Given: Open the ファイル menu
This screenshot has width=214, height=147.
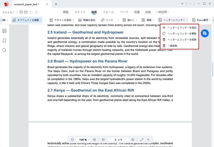Looking at the screenshot, I should pos(8,12).
